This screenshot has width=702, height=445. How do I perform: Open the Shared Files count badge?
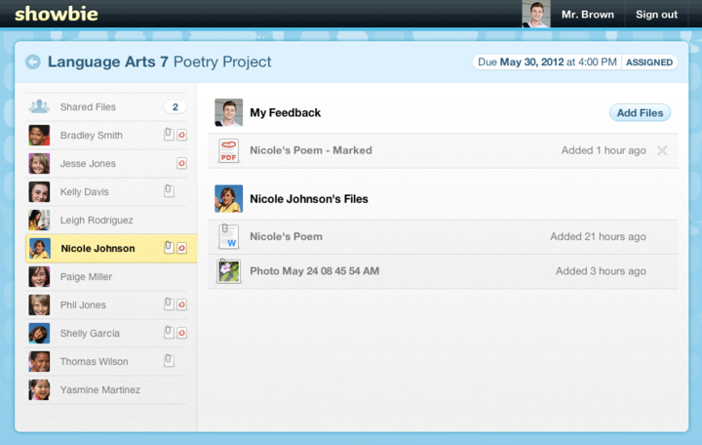point(175,107)
